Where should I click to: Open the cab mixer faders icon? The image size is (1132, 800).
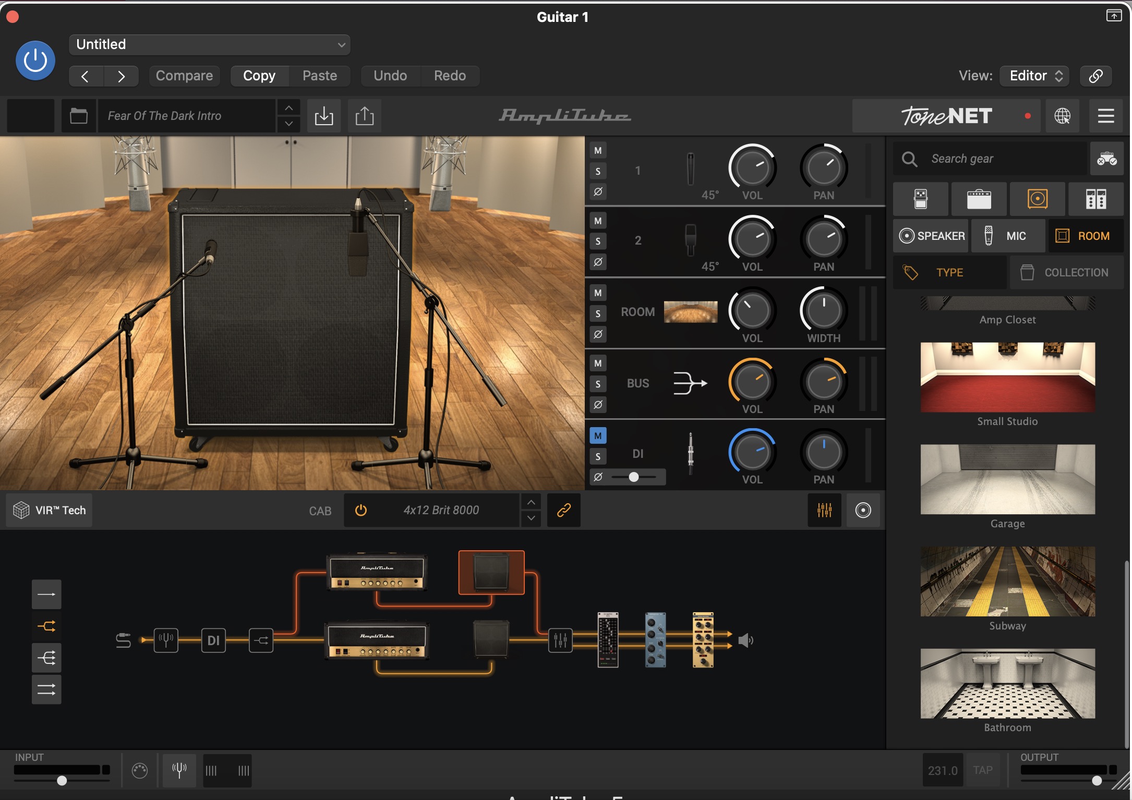pyautogui.click(x=824, y=510)
